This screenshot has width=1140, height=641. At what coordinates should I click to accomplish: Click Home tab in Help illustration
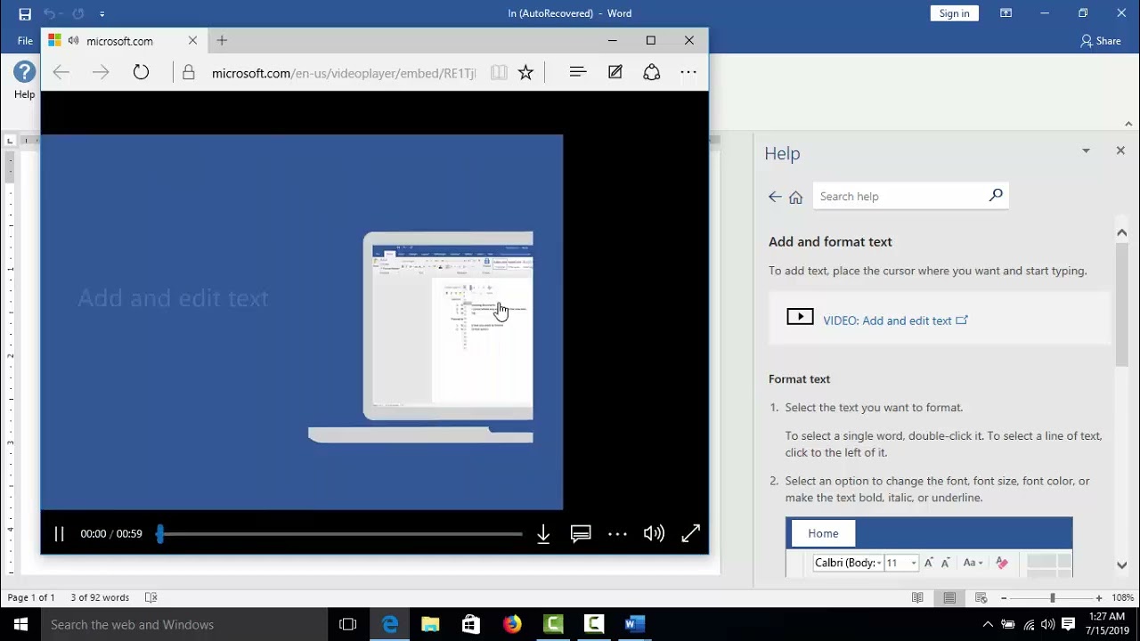click(823, 533)
